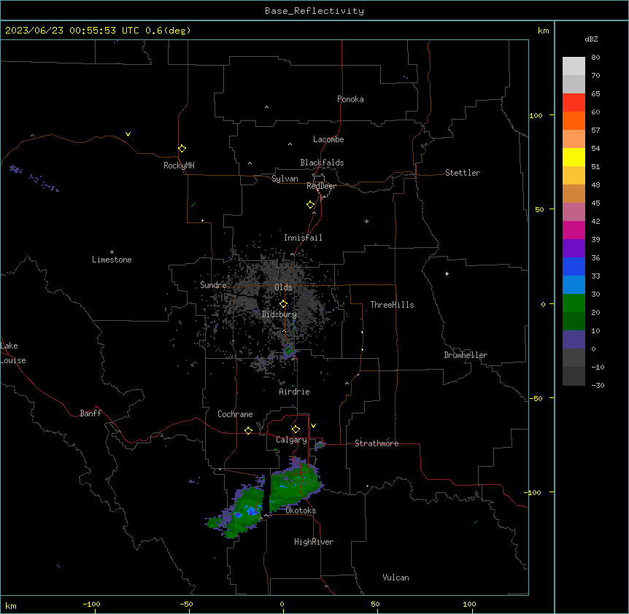Click the ThreeHills label
Image resolution: width=629 pixels, height=614 pixels.
click(393, 305)
